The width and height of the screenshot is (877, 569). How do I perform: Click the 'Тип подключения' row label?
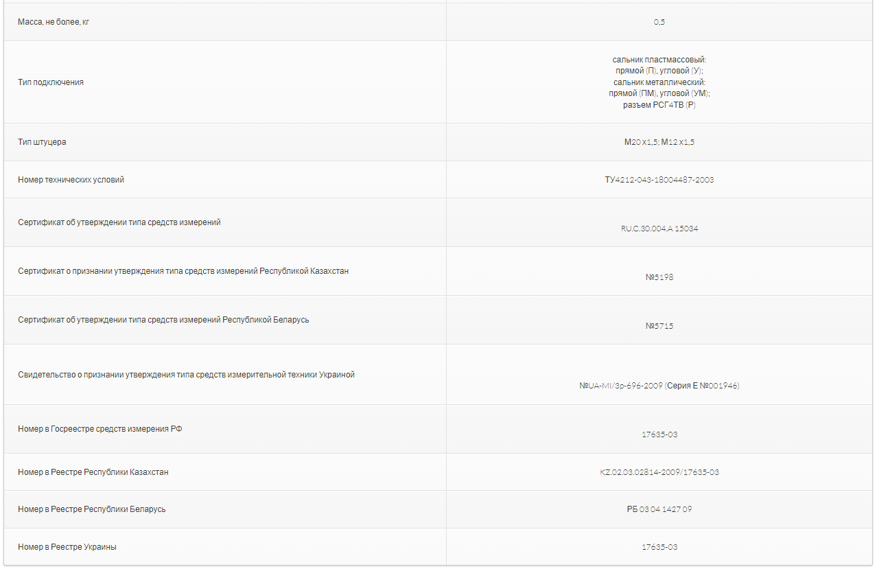[x=51, y=82]
